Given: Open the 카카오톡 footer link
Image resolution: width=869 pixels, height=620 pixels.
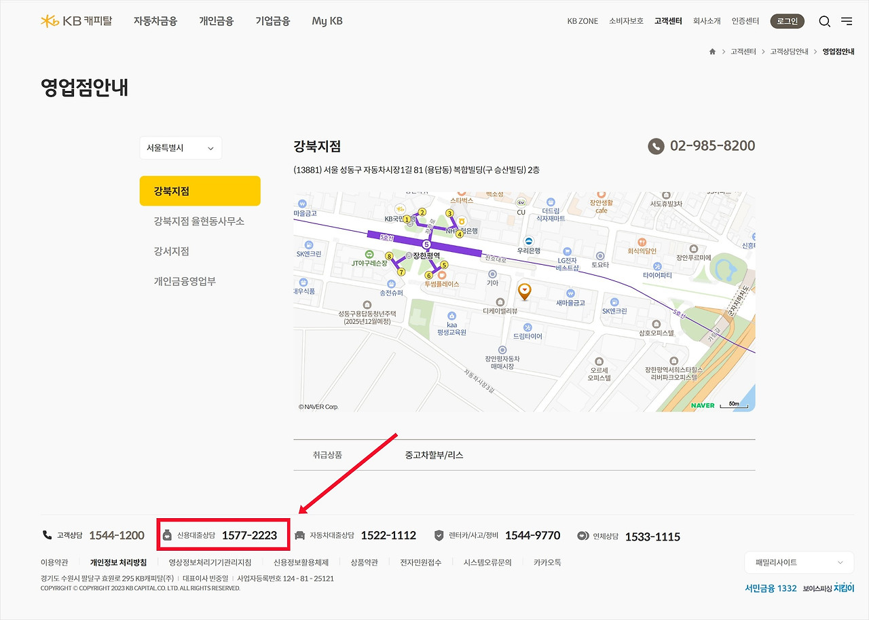Looking at the screenshot, I should pos(547,562).
